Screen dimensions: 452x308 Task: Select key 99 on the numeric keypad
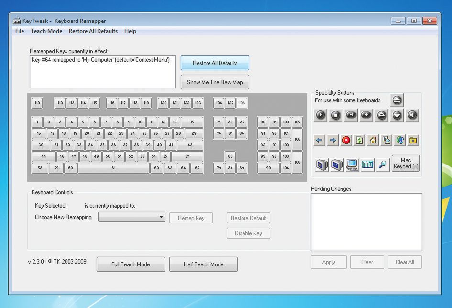tap(268, 168)
